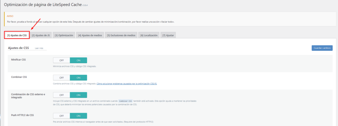Set Combinar CSS to ON
The image size is (338, 126).
pos(79,78)
